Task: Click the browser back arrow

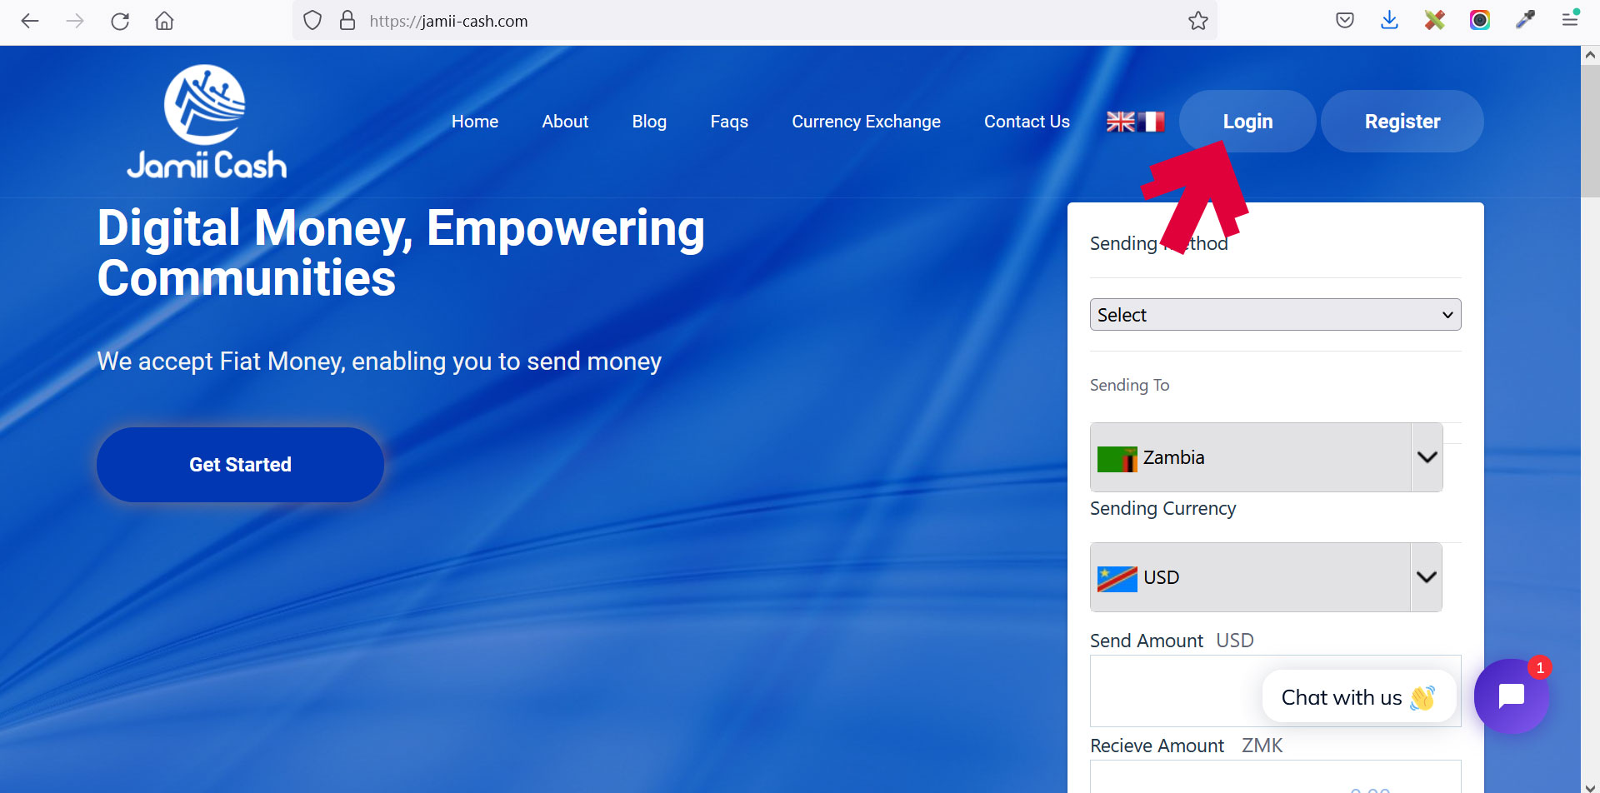Action: (x=30, y=21)
